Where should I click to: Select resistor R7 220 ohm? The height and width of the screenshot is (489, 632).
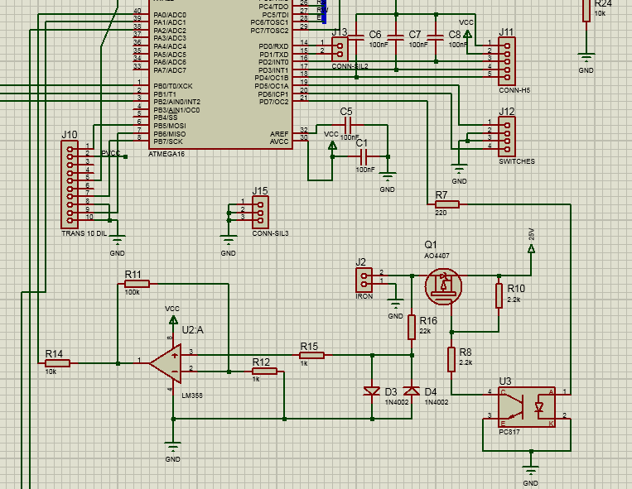pos(446,204)
